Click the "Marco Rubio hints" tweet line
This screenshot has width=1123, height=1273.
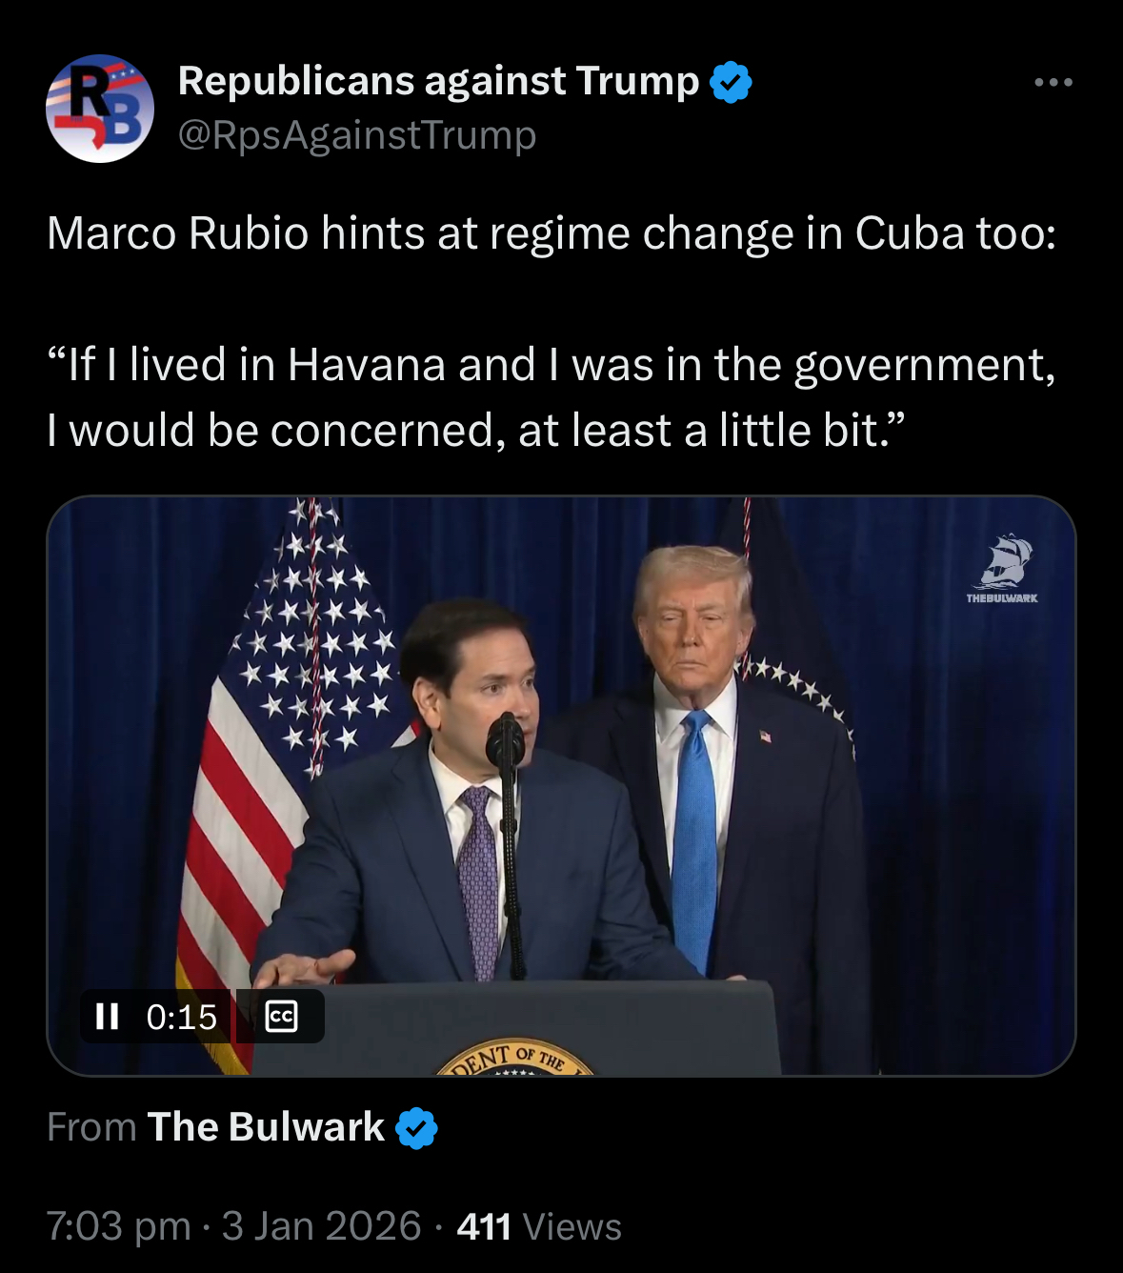point(551,233)
